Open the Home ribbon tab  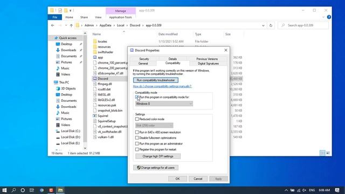click(69, 17)
